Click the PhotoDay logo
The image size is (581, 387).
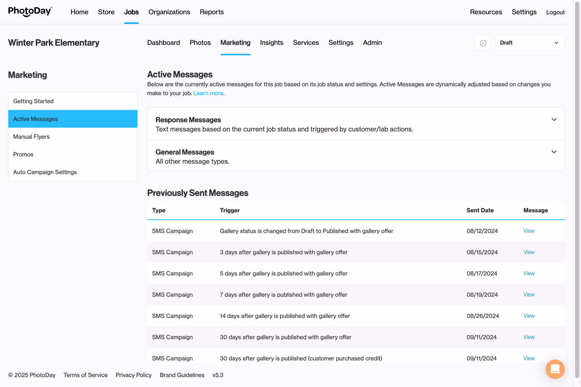(x=30, y=12)
